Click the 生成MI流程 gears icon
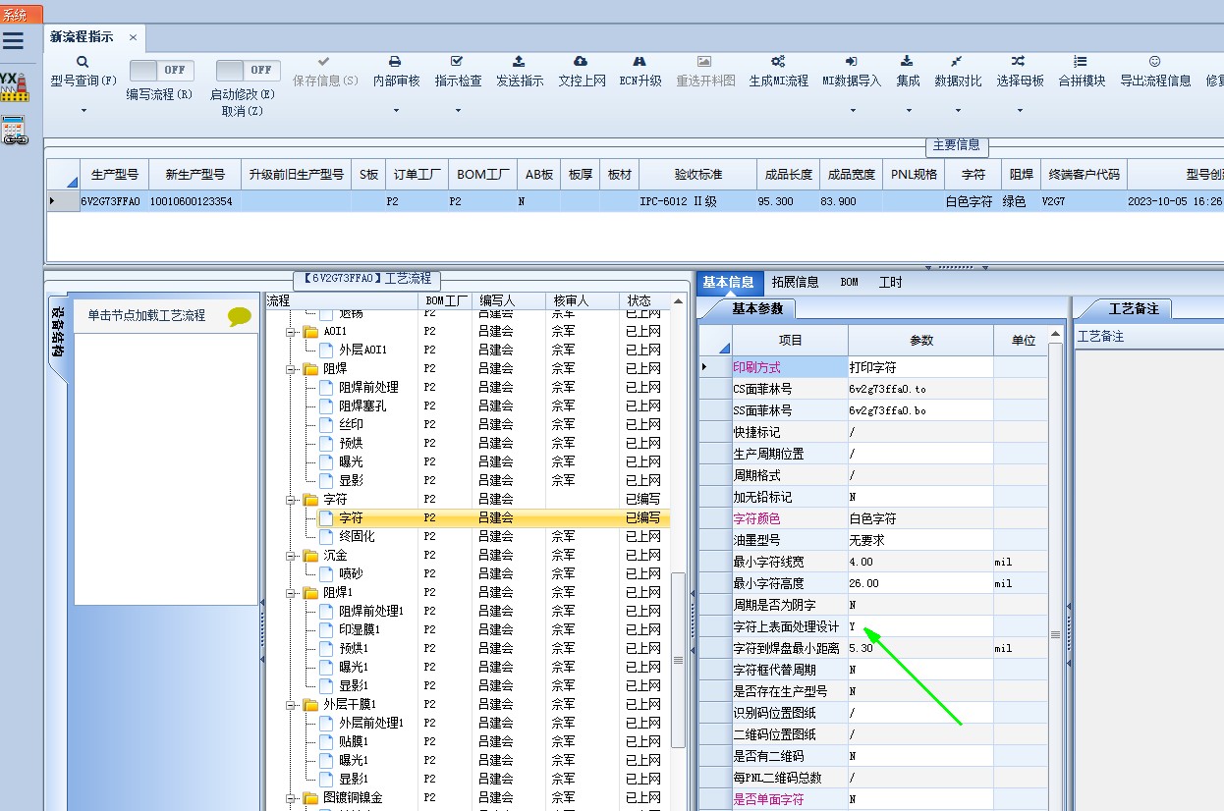Screen dimensions: 1224x811 click(x=778, y=61)
